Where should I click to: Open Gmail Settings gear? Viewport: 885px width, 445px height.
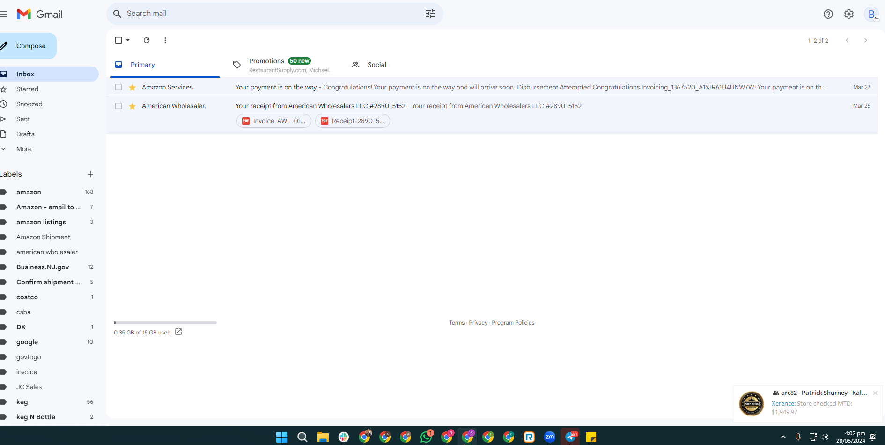(x=849, y=14)
